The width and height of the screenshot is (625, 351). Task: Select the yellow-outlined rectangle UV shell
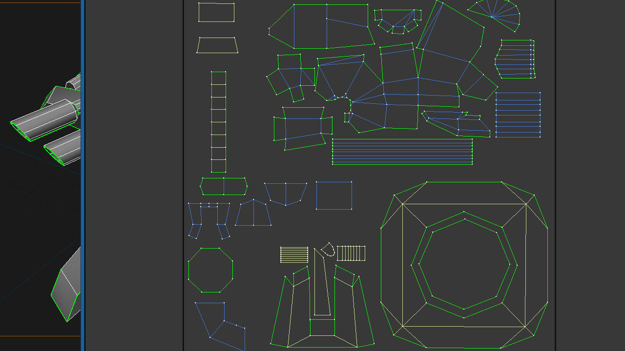[216, 12]
